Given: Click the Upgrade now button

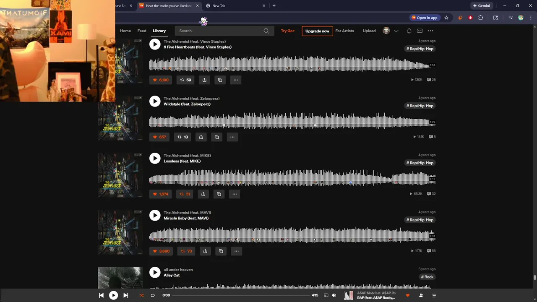Looking at the screenshot, I should click(x=317, y=31).
